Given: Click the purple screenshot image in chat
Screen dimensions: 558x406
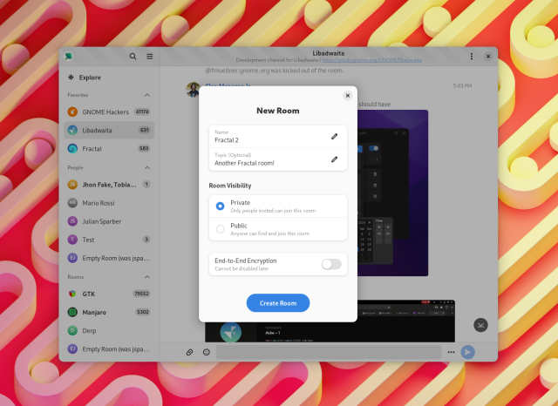Looking at the screenshot, I should [392, 193].
